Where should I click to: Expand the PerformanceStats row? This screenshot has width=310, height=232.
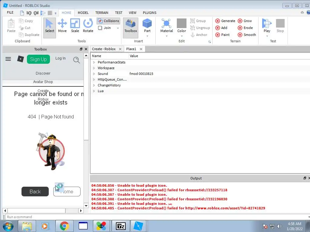[x=94, y=62]
